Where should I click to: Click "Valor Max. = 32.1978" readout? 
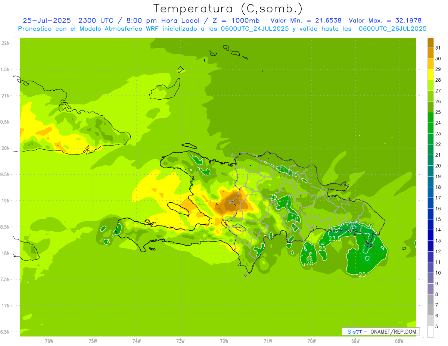385,21
